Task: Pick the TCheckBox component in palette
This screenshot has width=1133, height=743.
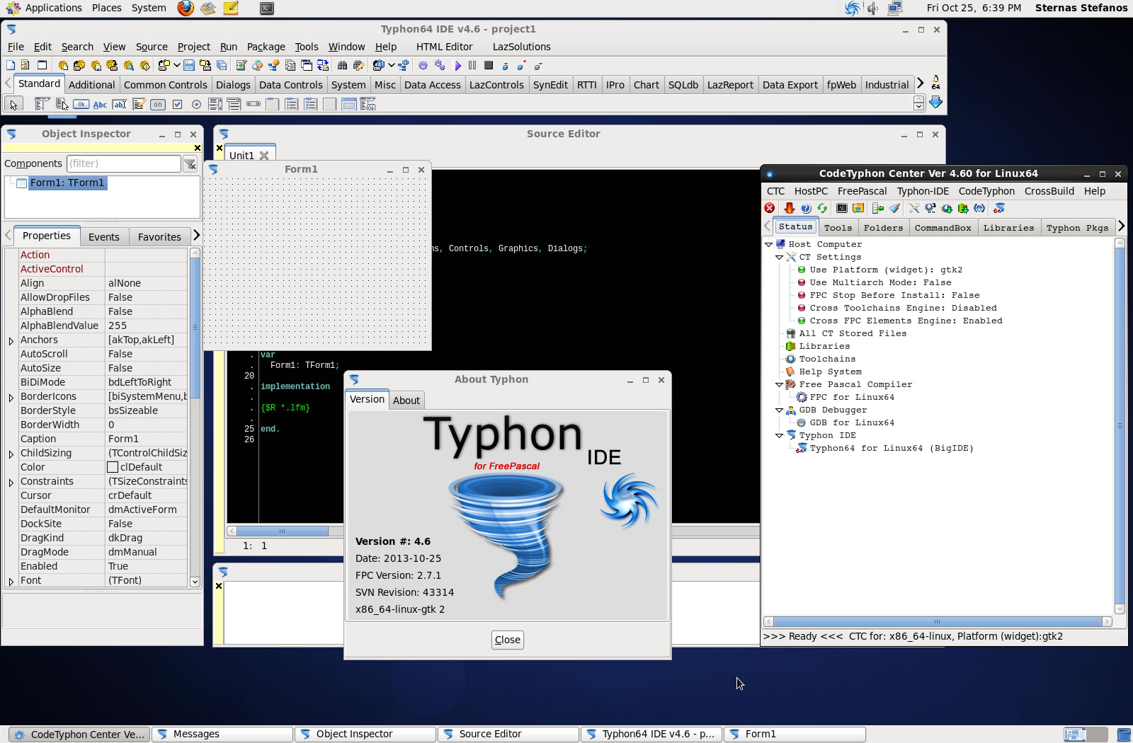Action: click(x=177, y=105)
